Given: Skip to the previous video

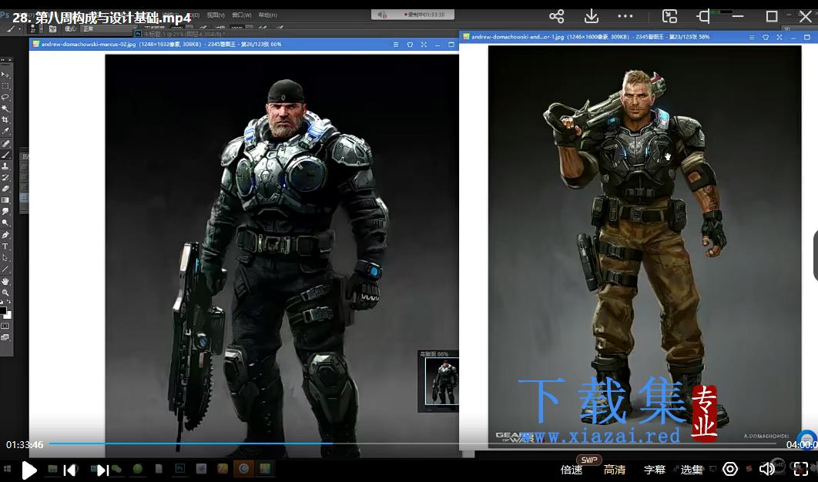Looking at the screenshot, I should [70, 470].
